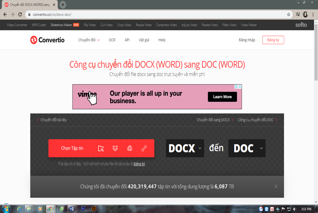This screenshot has width=318, height=213.
Task: Reload the current page
Action: [20, 14]
